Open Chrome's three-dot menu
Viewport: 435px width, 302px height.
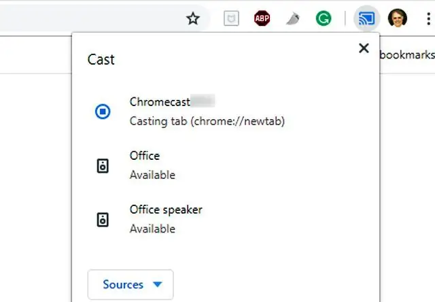pyautogui.click(x=428, y=18)
